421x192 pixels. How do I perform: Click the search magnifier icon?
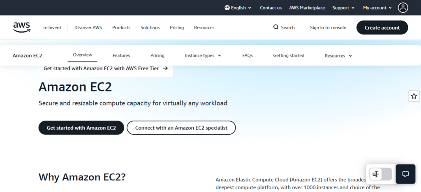coord(276,27)
